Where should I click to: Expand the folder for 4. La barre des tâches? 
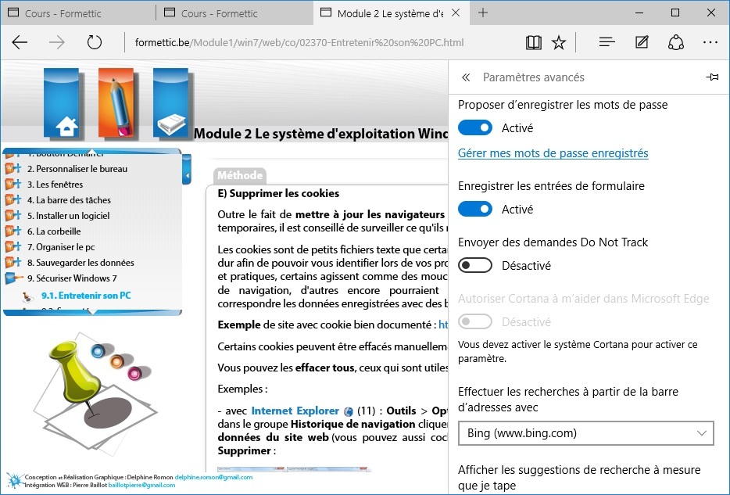click(13, 199)
